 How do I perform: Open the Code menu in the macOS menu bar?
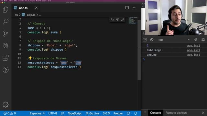(x=6, y=1)
